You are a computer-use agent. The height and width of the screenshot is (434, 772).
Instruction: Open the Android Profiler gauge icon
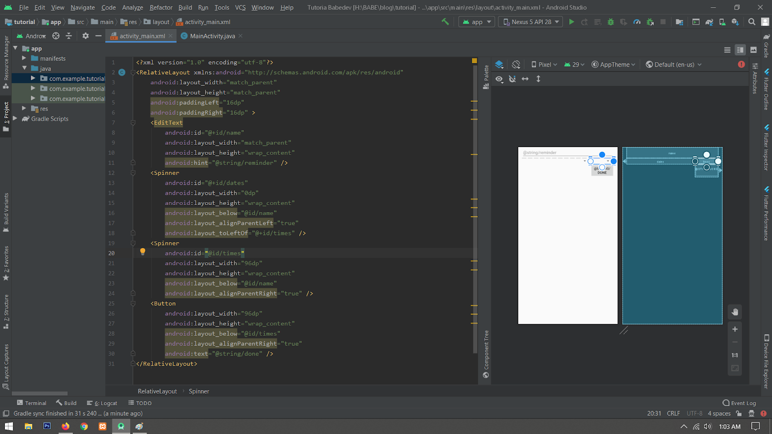point(637,22)
